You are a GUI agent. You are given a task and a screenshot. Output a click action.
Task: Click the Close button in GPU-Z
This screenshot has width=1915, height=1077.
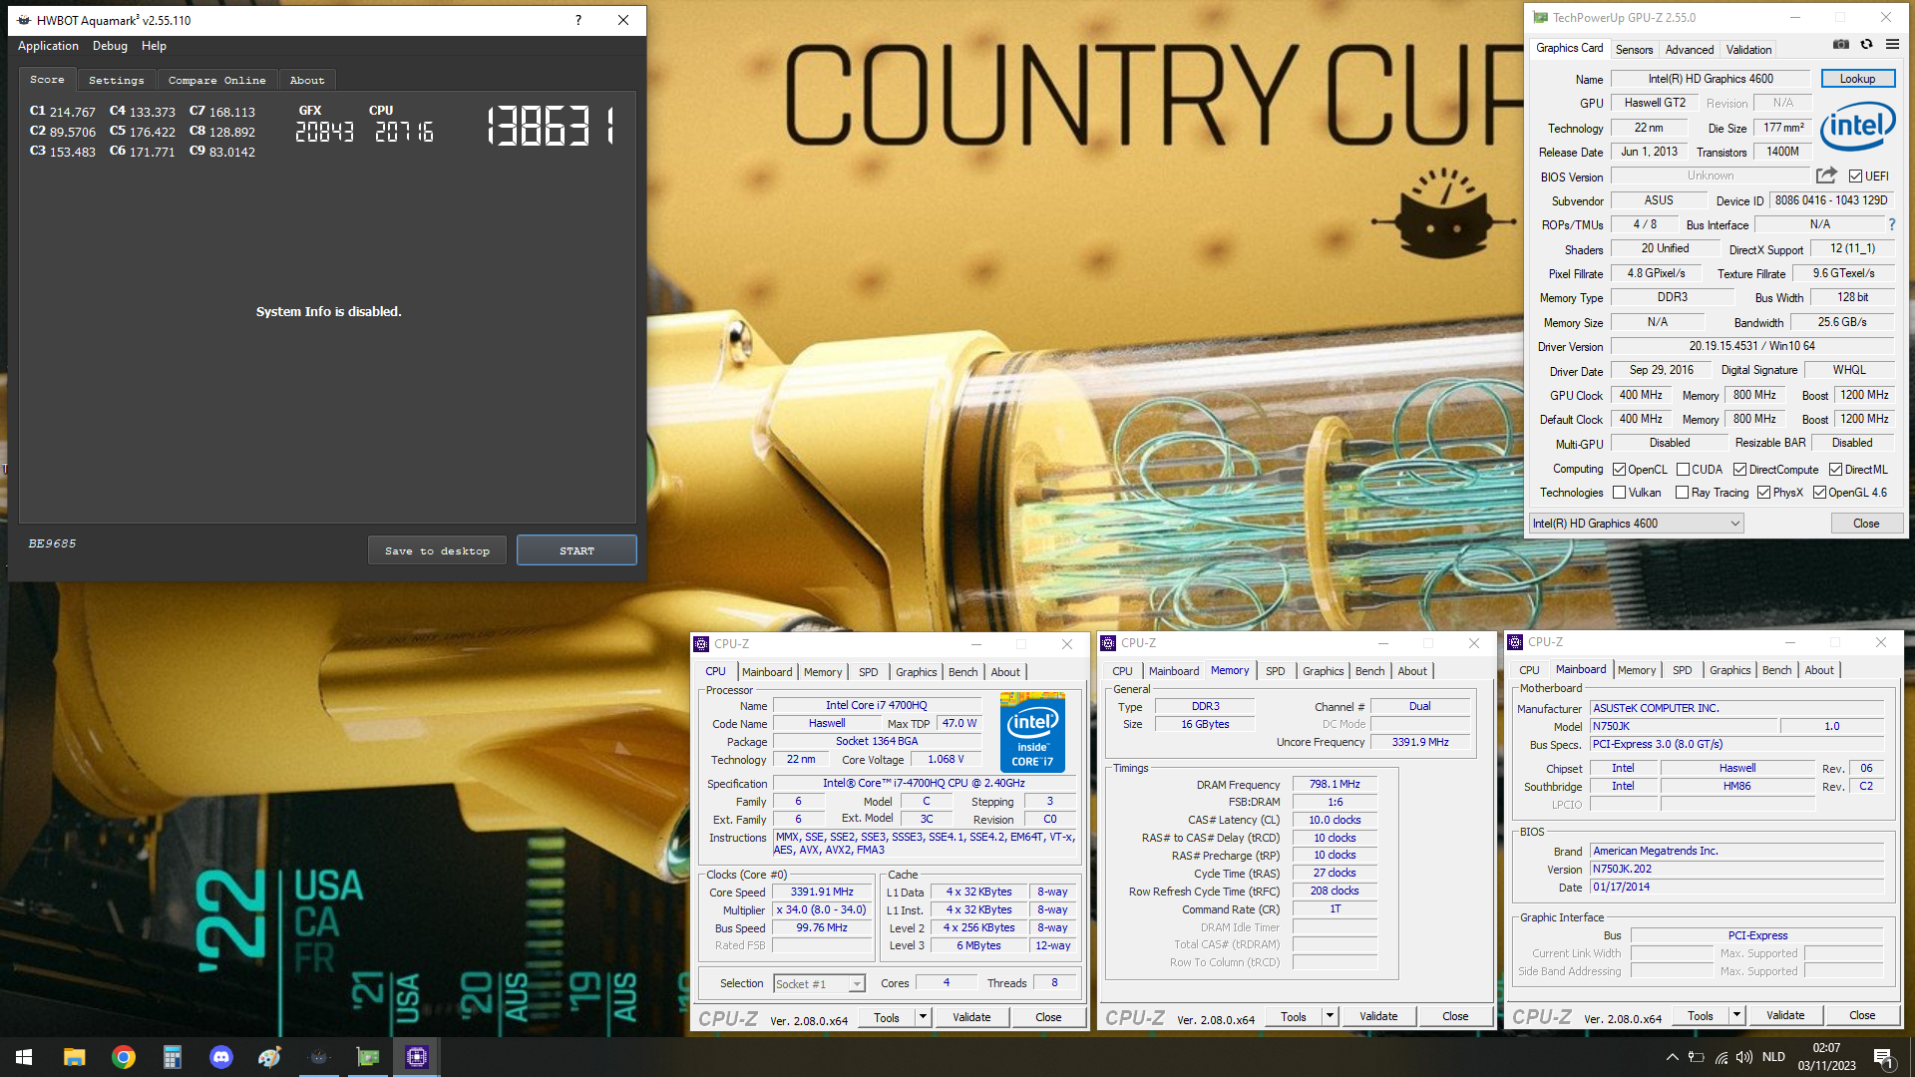click(1866, 524)
